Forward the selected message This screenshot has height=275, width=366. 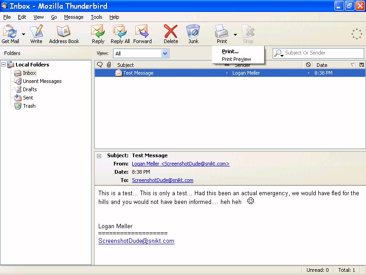pyautogui.click(x=142, y=33)
